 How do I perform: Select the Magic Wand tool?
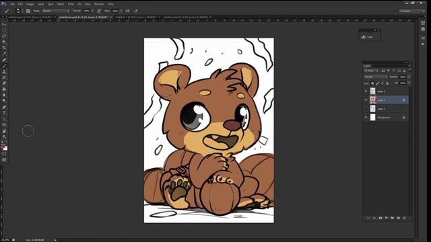point(4,42)
